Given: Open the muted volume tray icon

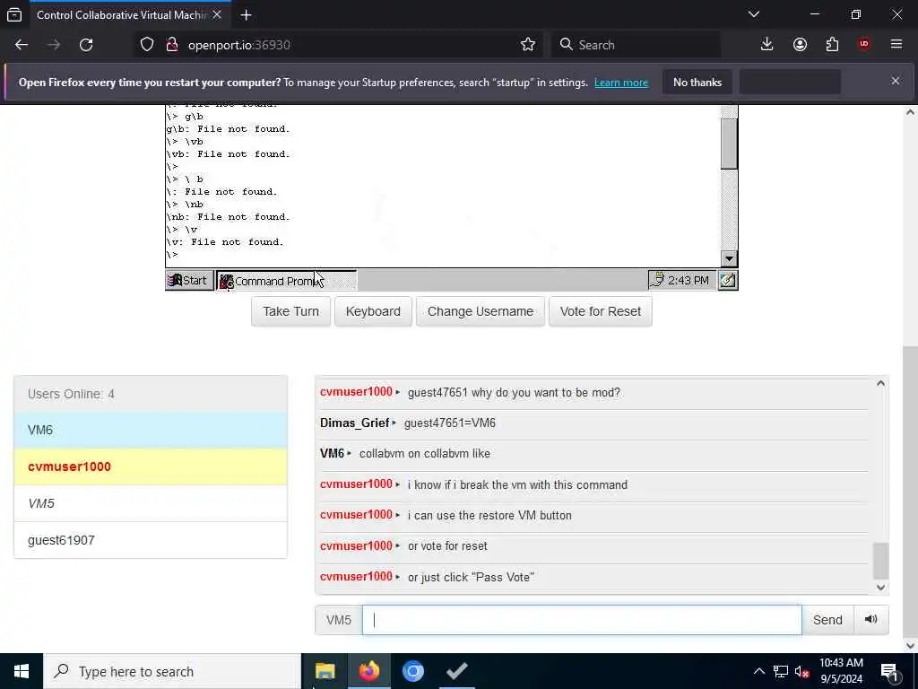Looking at the screenshot, I should point(801,671).
